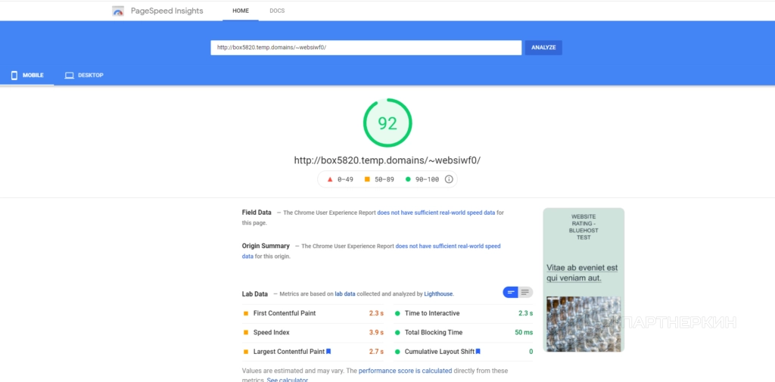
Task: Click the Cumulative Layout Shift metric label
Action: tap(440, 352)
